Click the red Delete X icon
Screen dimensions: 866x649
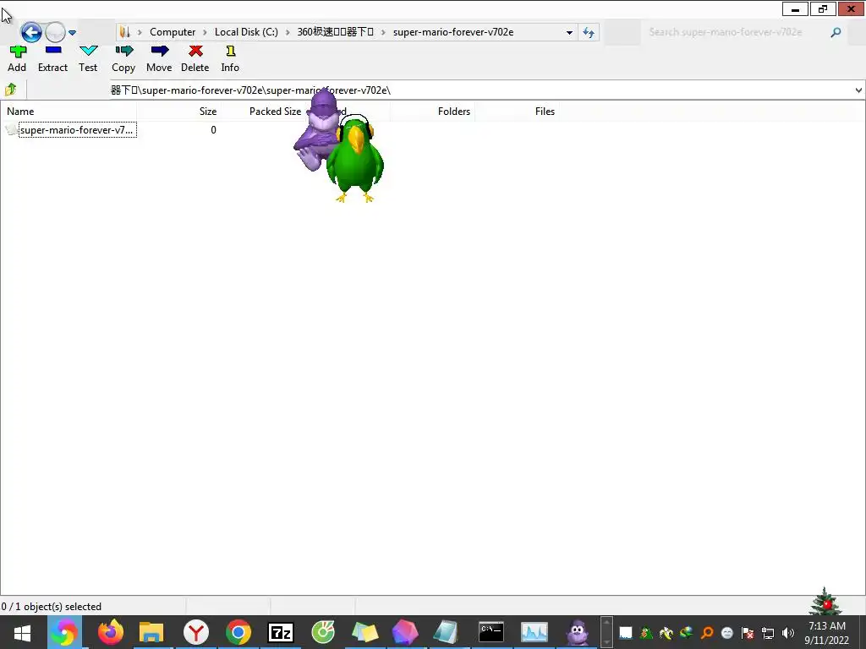(x=195, y=51)
